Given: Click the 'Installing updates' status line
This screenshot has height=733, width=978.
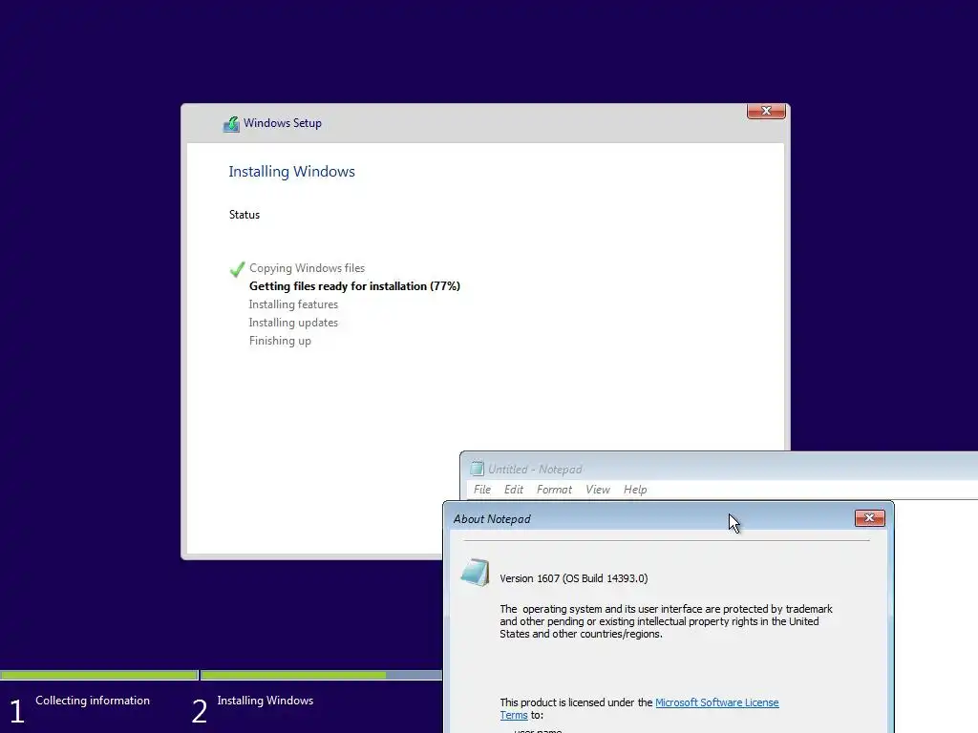Looking at the screenshot, I should pos(293,323).
